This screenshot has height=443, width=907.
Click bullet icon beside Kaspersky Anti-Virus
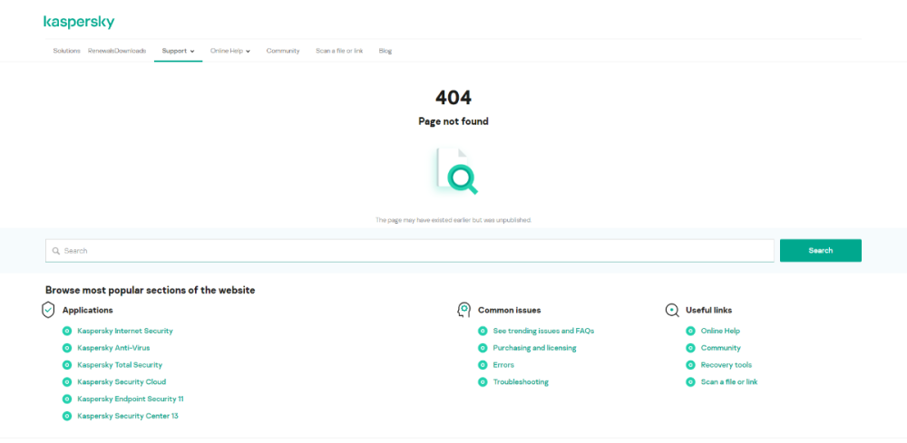pos(67,348)
